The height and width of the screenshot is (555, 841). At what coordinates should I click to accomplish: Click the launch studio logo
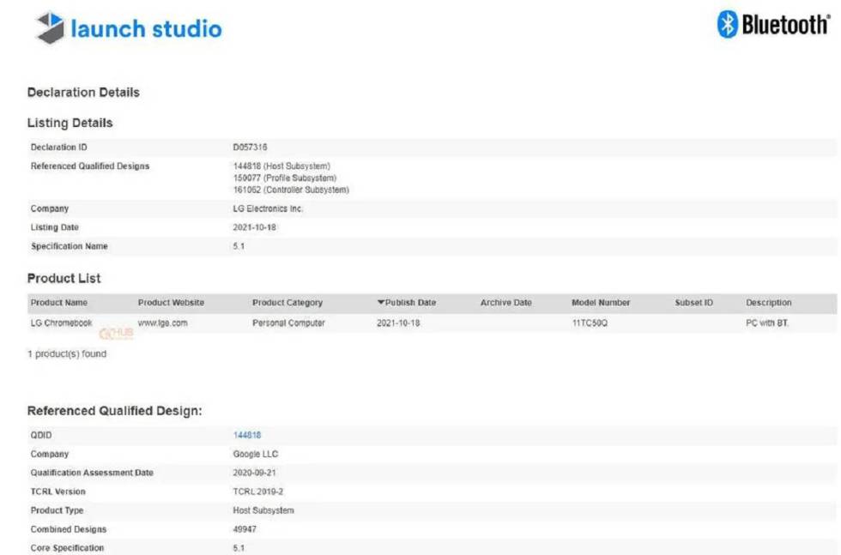click(x=129, y=28)
